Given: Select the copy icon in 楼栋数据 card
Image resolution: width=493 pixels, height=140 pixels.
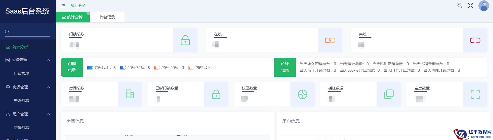Looking at the screenshot, I should (x=389, y=94).
